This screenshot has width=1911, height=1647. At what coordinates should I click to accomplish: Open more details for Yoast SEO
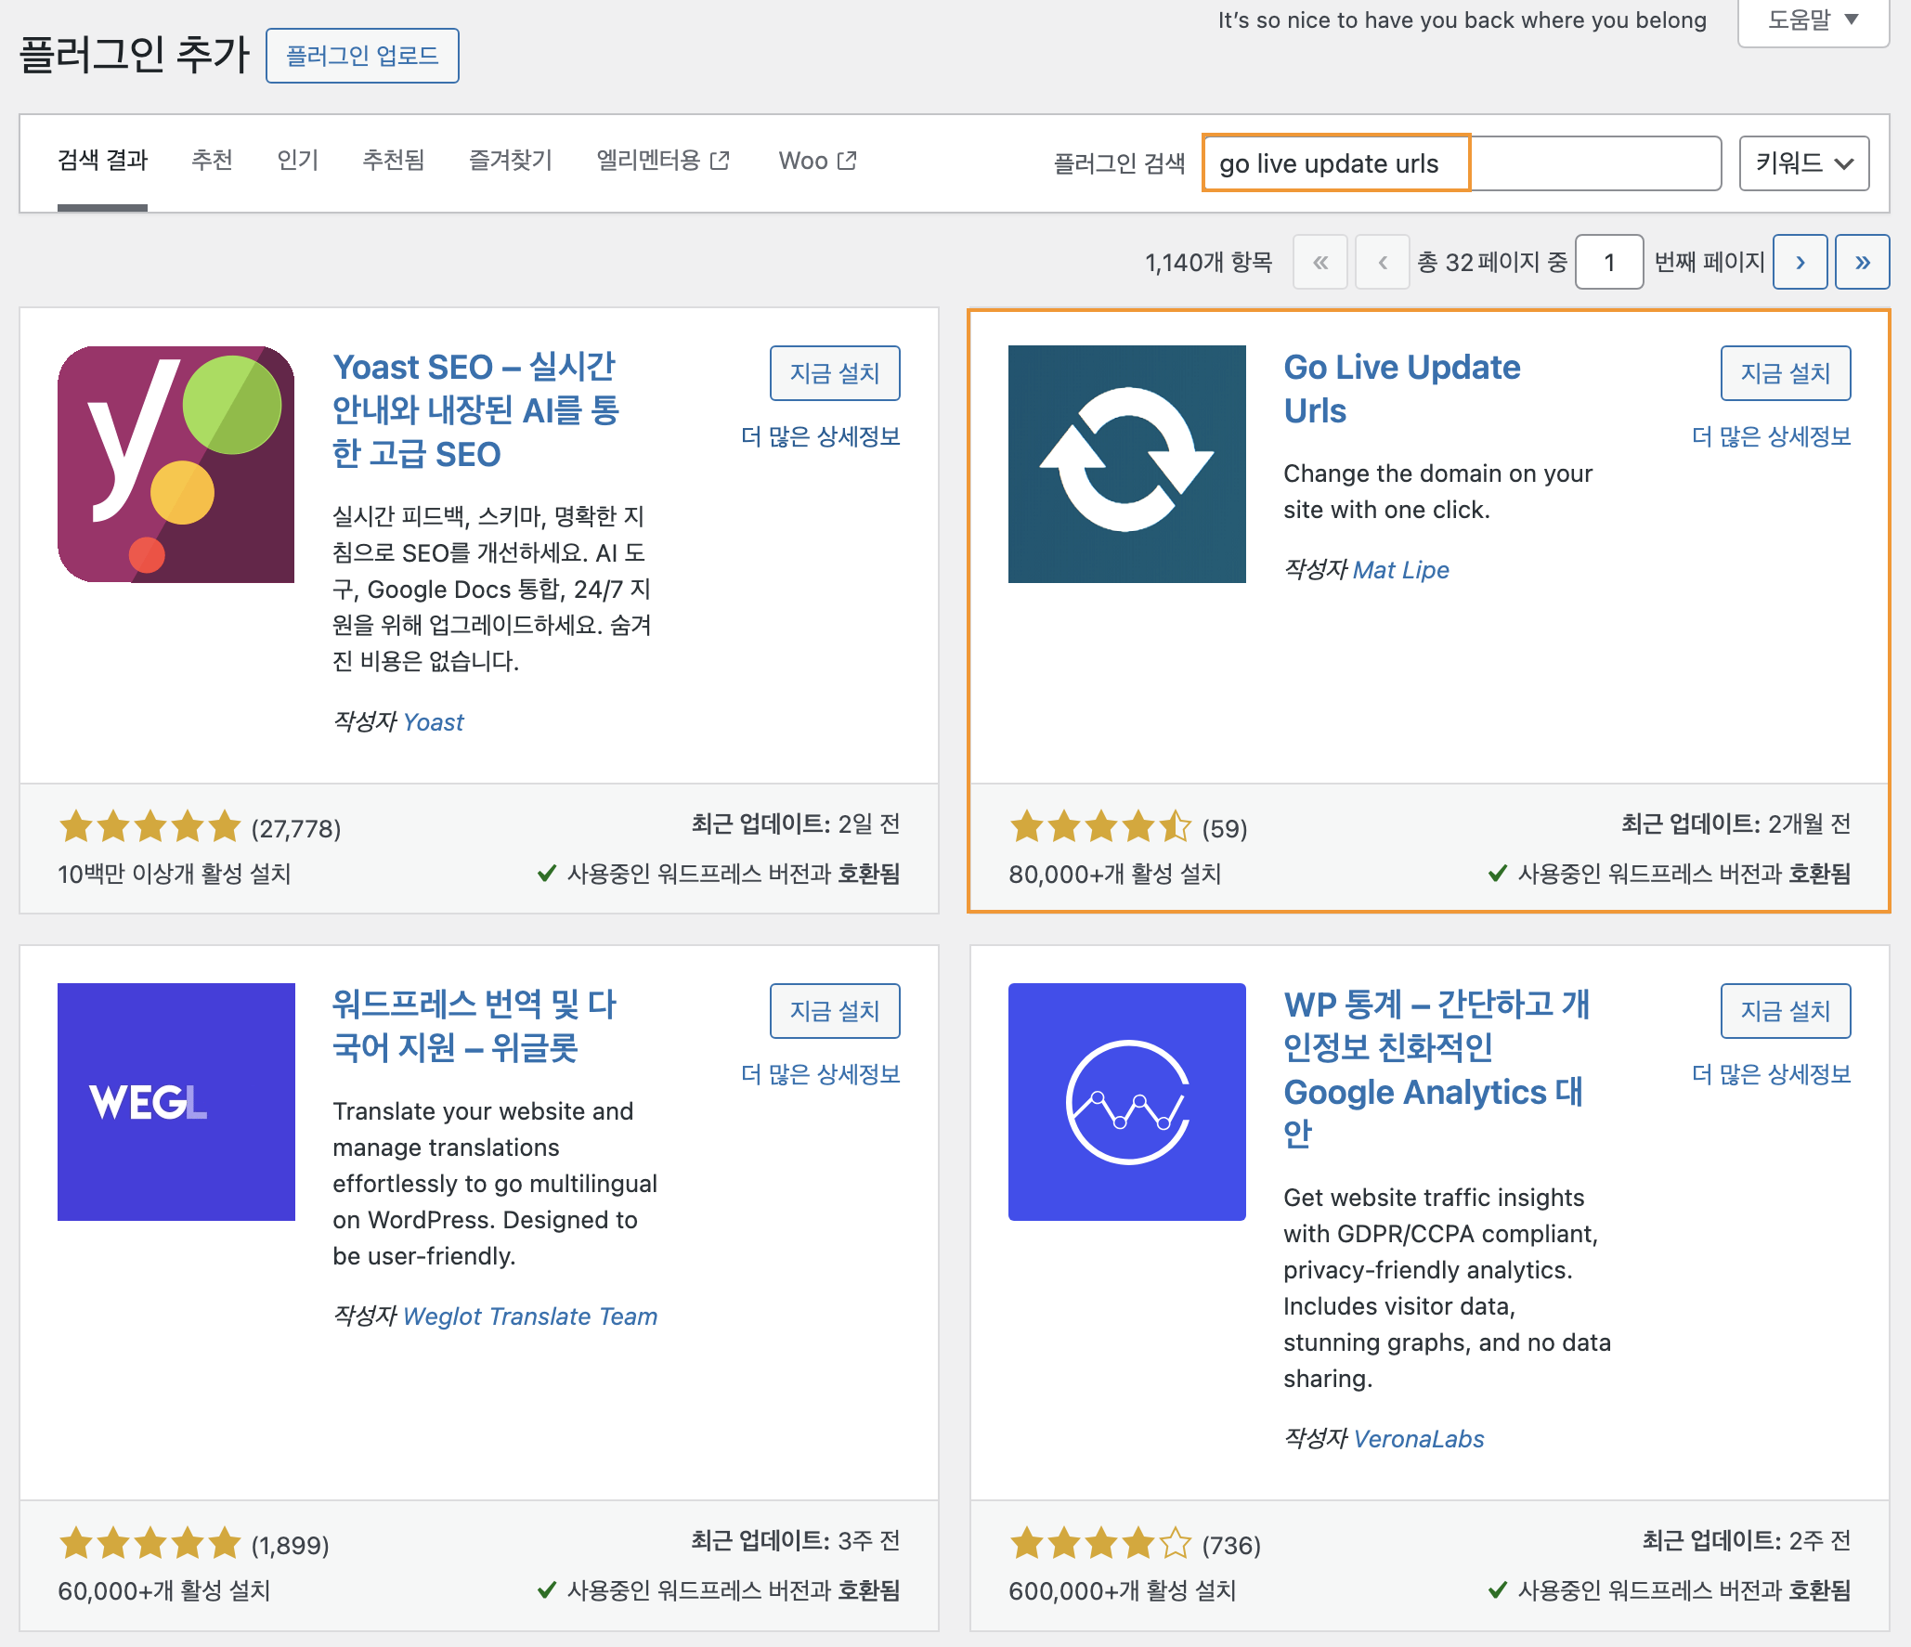(x=820, y=436)
